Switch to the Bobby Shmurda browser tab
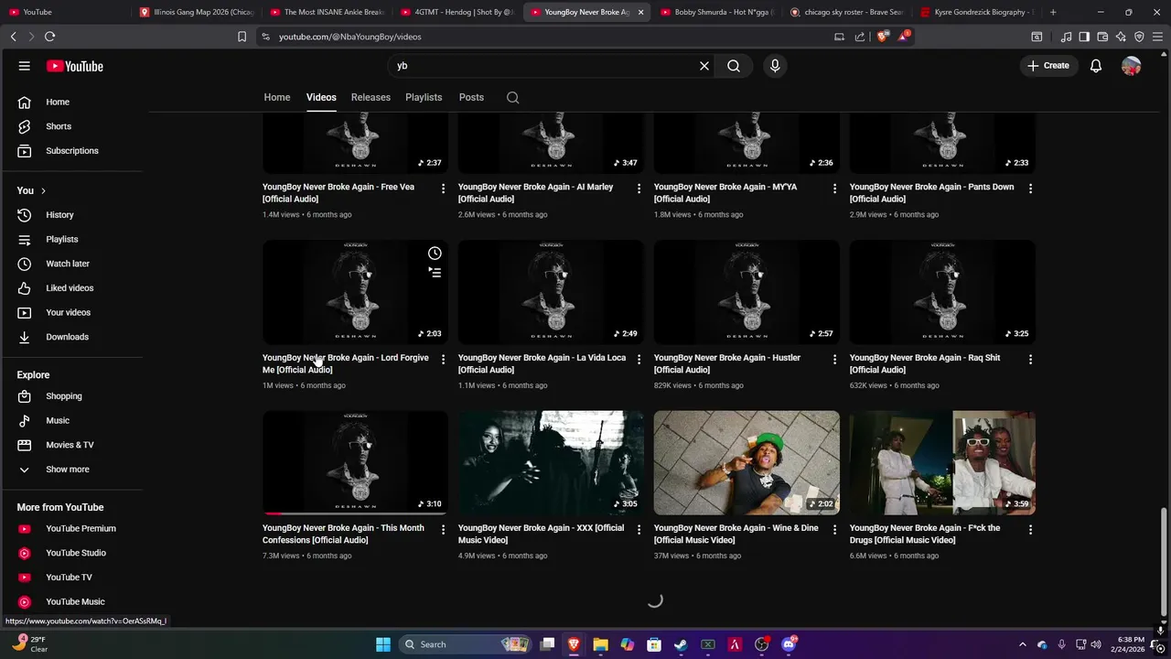 (x=715, y=12)
